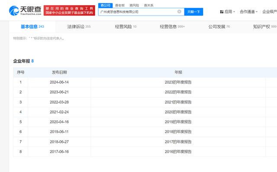Select the 查公司 search tab
The image size is (277, 172).
click(x=105, y=6)
